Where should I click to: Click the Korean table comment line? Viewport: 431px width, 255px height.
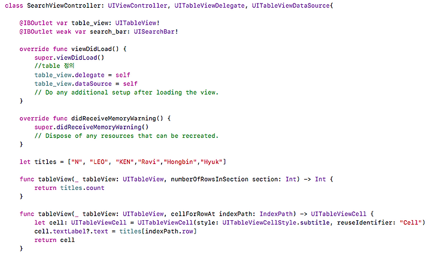(x=54, y=66)
